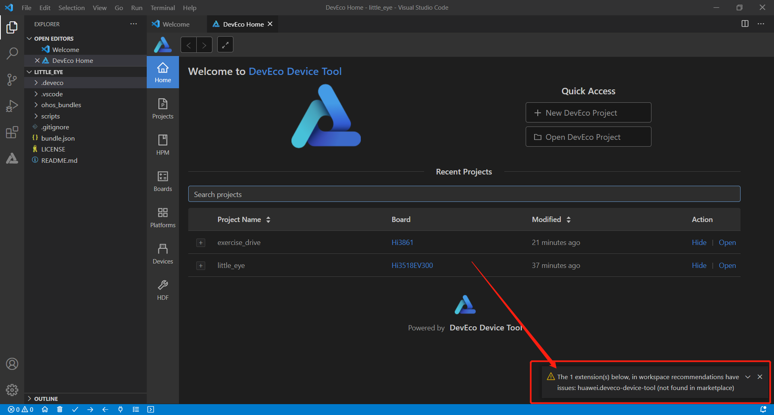Open the Explorer view in activity bar
The image size is (774, 415).
[x=12, y=27]
